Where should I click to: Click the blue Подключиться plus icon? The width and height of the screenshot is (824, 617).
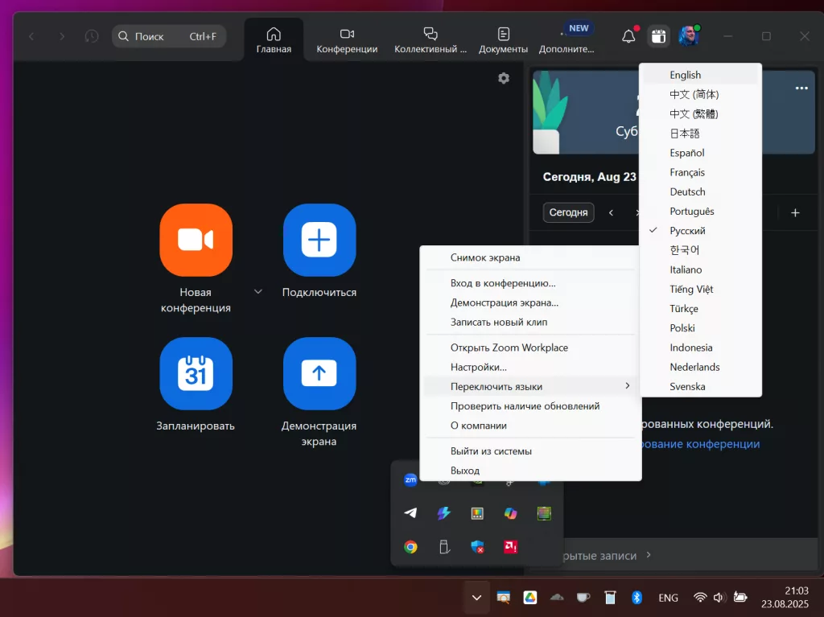[x=319, y=240]
